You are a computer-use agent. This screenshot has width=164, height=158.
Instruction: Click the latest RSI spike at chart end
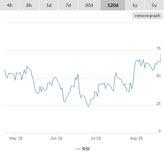160,53
